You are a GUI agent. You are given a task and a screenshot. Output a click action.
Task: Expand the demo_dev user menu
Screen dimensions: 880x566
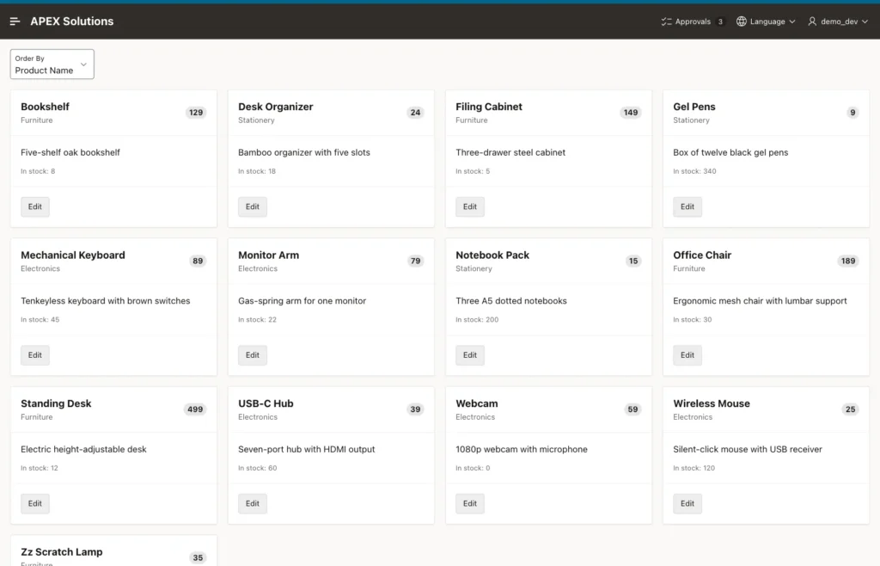tap(838, 22)
